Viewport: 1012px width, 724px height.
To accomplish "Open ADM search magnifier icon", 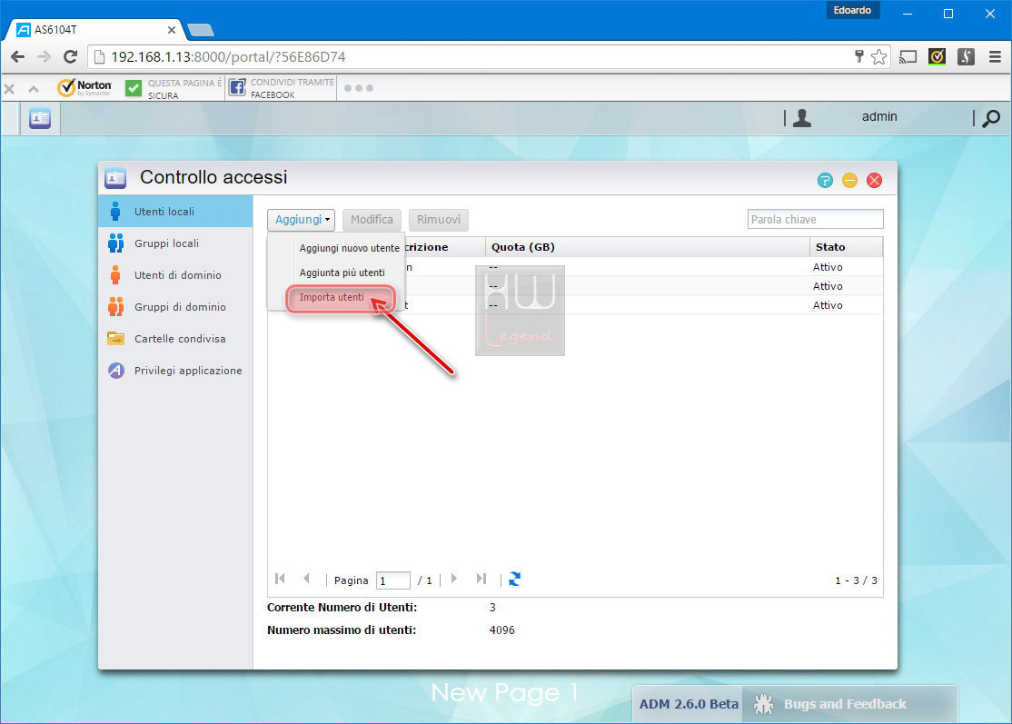I will (991, 118).
